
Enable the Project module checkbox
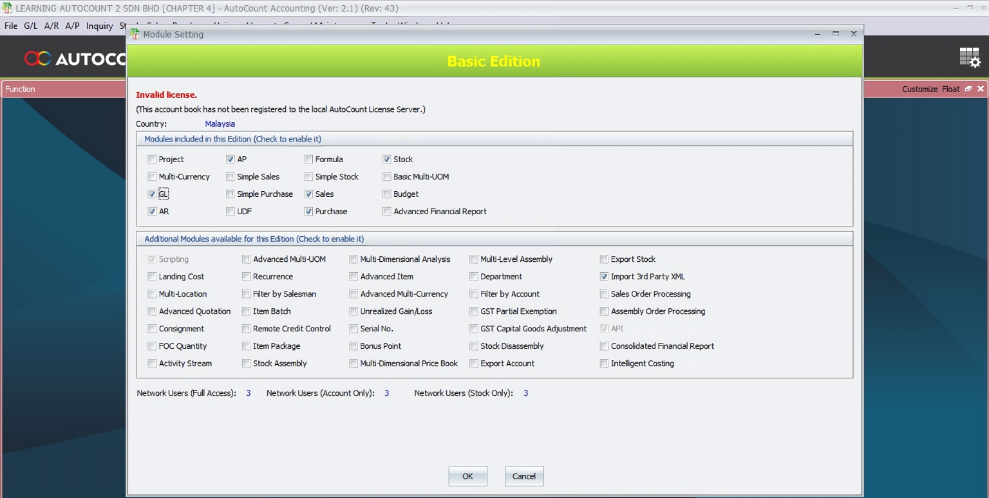(152, 159)
